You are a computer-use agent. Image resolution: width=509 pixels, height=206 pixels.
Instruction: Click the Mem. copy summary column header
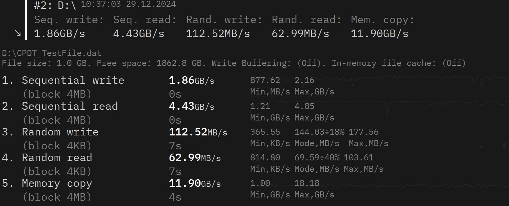coord(382,20)
